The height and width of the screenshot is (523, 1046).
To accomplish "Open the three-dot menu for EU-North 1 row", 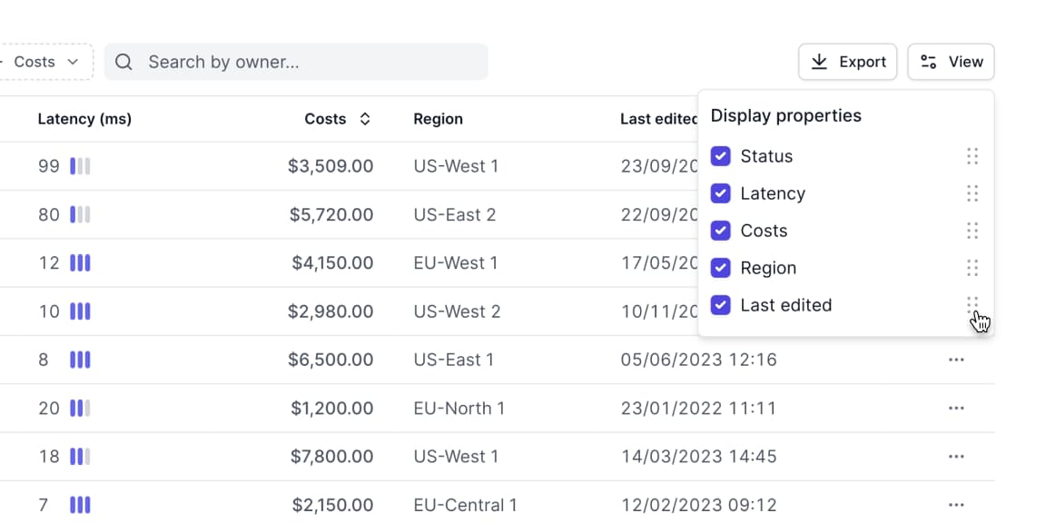I will [x=956, y=409].
